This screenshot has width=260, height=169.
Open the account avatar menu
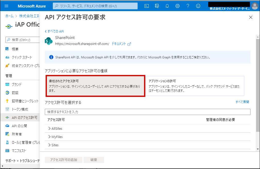255,6
